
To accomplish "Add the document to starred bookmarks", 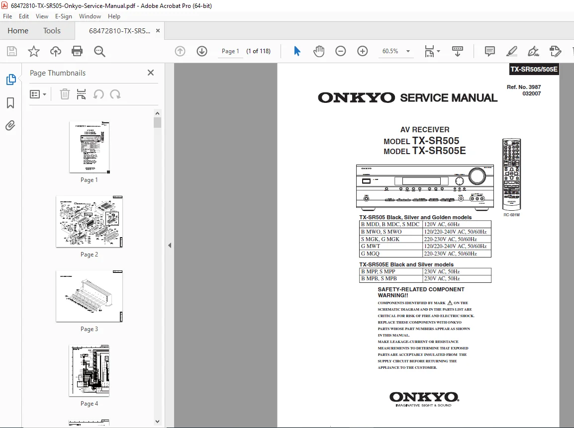I will click(x=34, y=51).
